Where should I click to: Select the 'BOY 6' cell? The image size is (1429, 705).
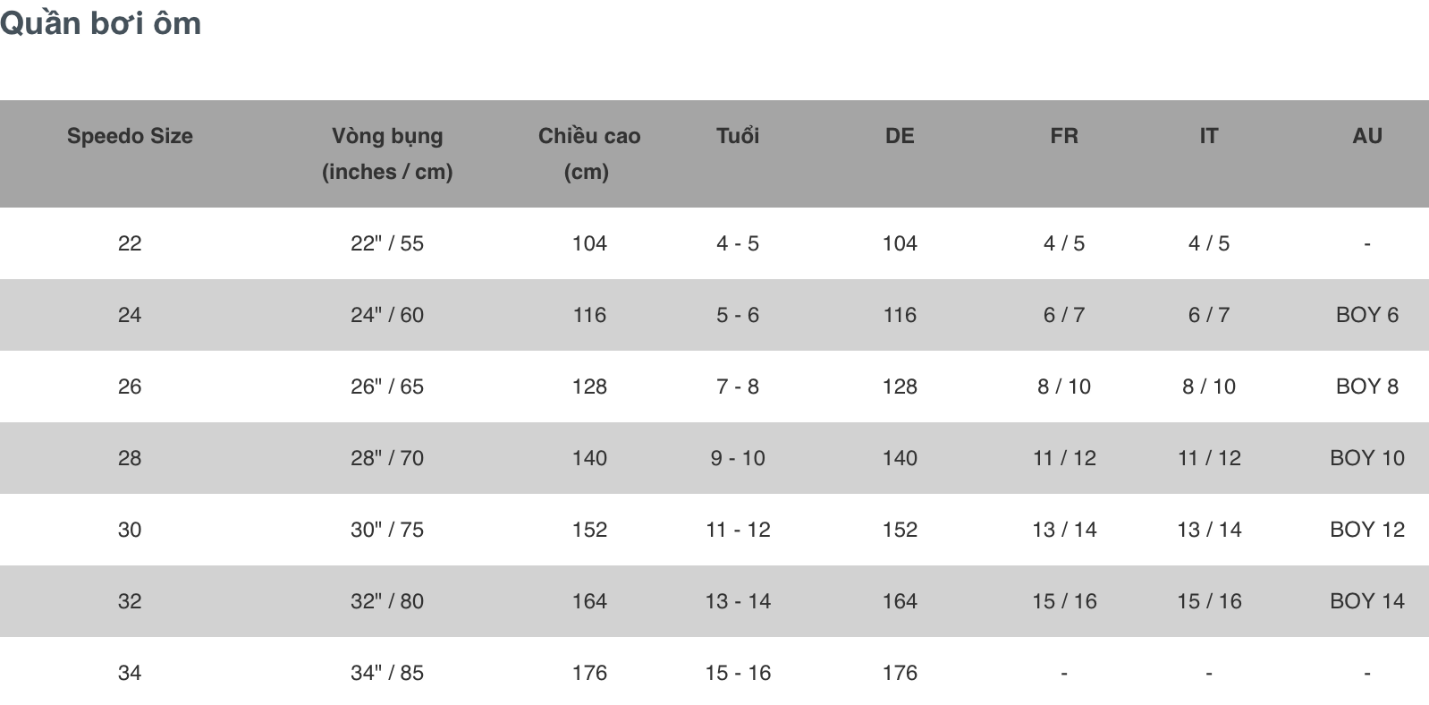(1367, 315)
